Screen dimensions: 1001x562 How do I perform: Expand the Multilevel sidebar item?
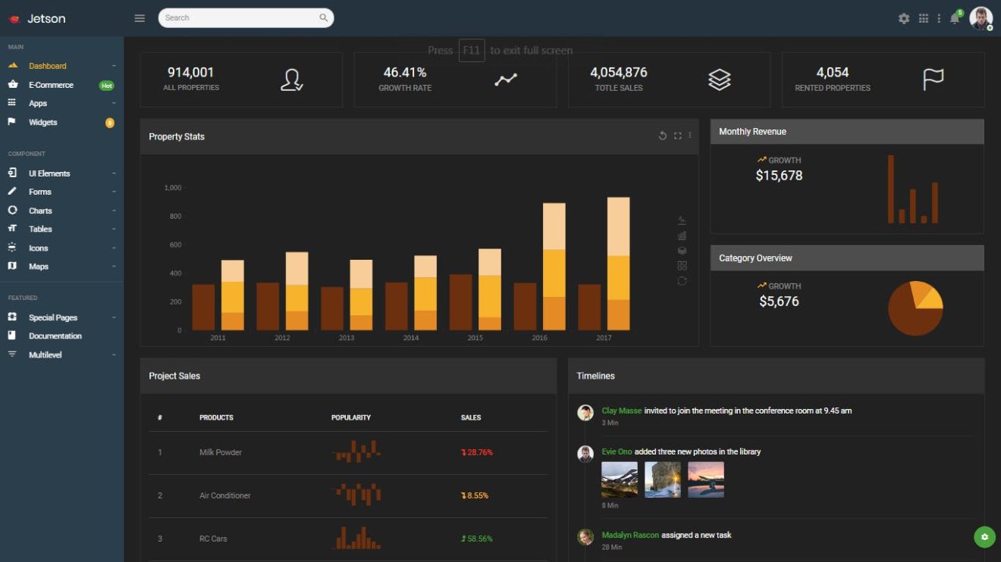pyautogui.click(x=46, y=354)
